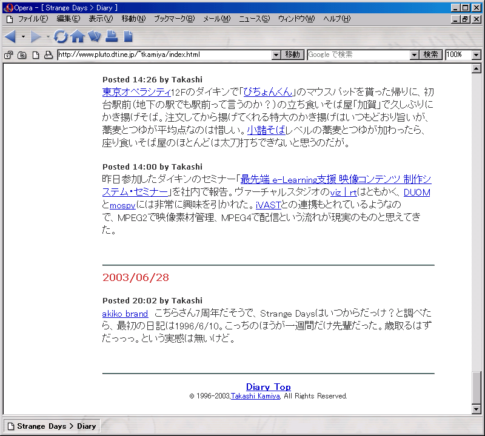Reload the page with the refresh icon
The image size is (485, 436).
pos(61,36)
